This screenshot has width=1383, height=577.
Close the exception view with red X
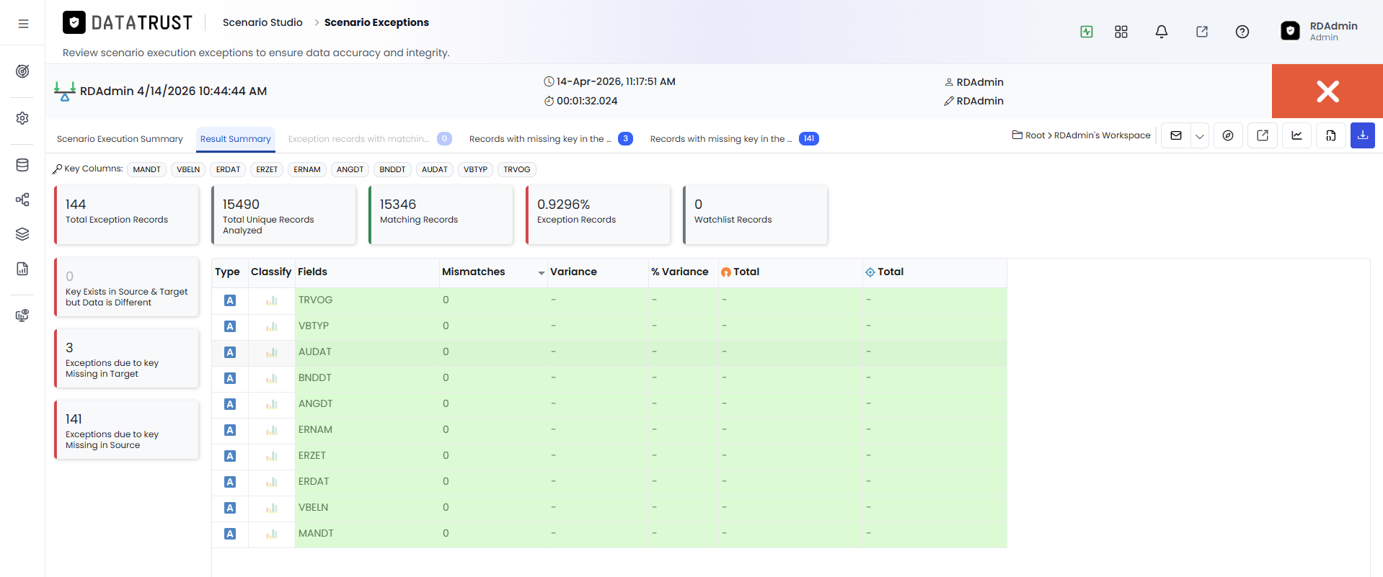pyautogui.click(x=1327, y=91)
